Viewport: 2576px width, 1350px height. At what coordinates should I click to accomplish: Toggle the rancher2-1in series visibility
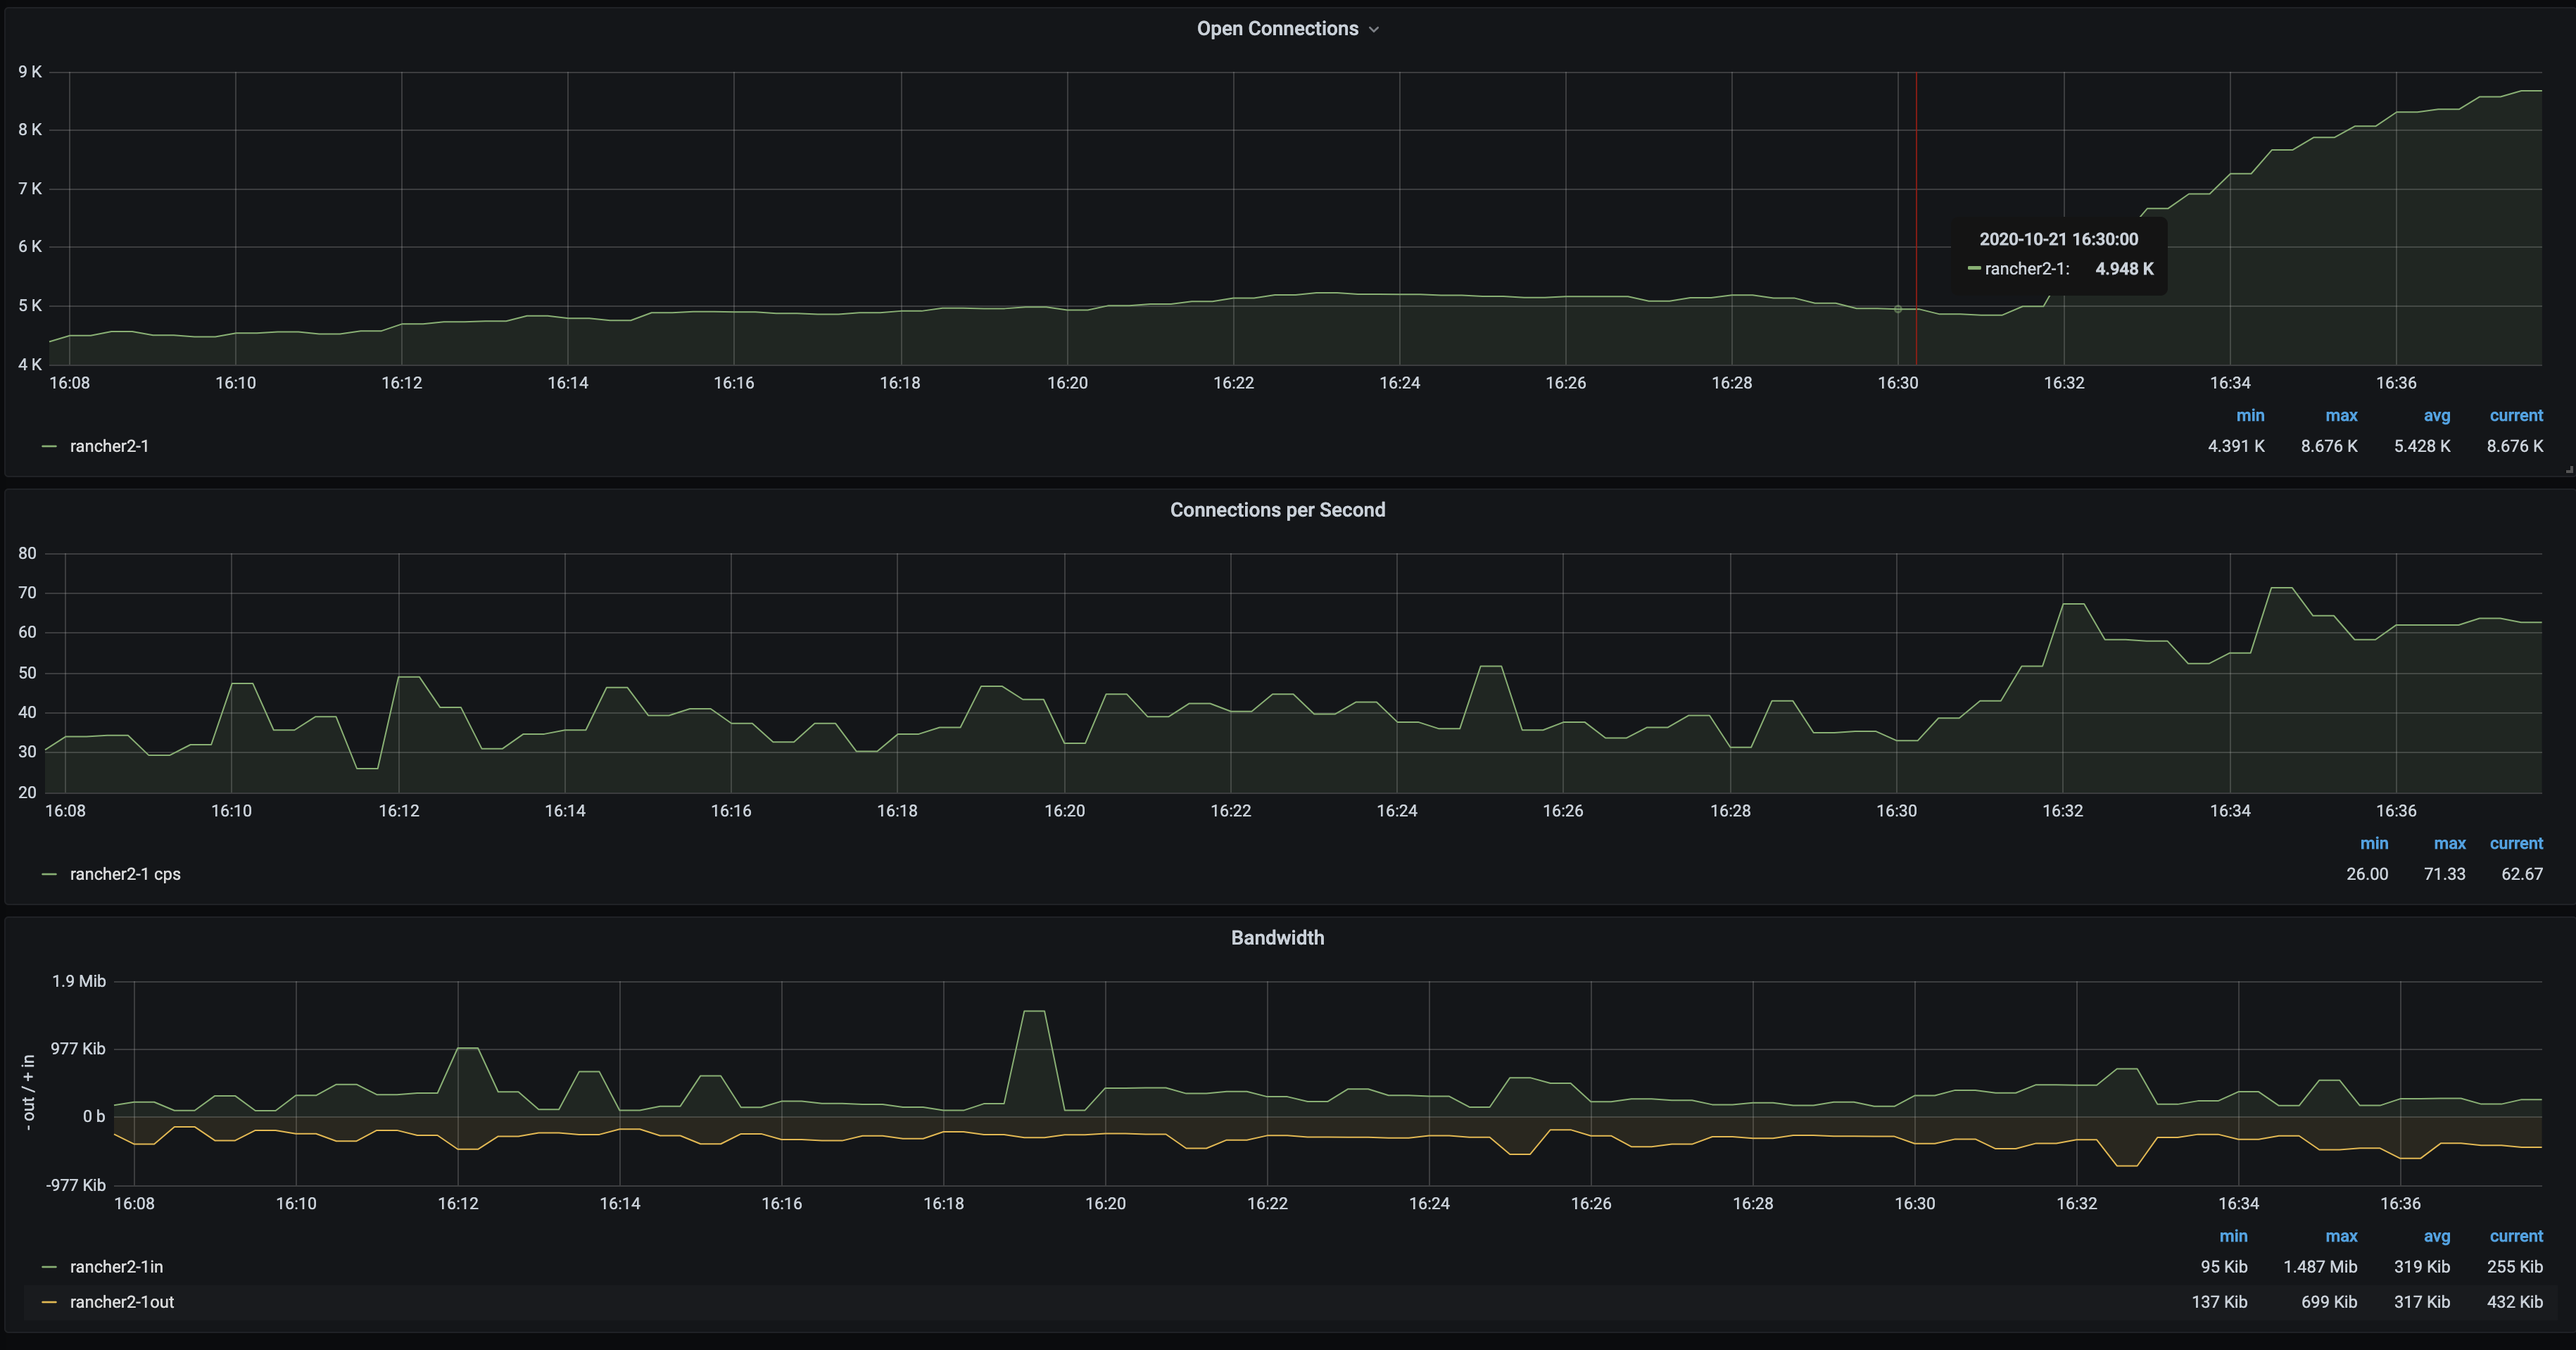116,1267
